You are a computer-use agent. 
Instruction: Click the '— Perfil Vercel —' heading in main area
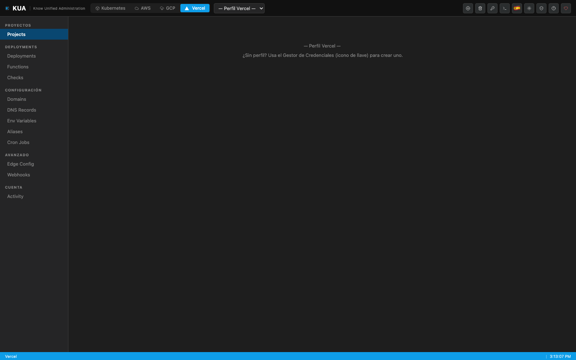point(322,46)
